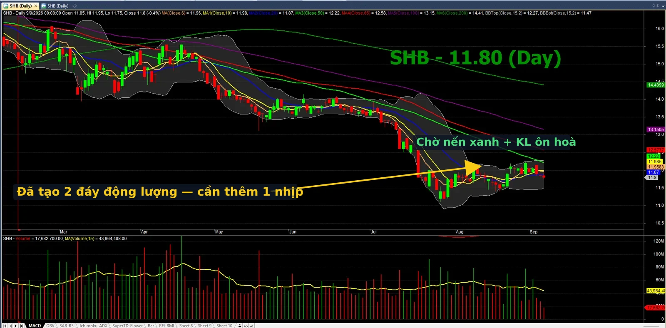The height and width of the screenshot is (328, 666).
Task: Click the left document-tab scroll arrow at top right
Action: click(654, 6)
